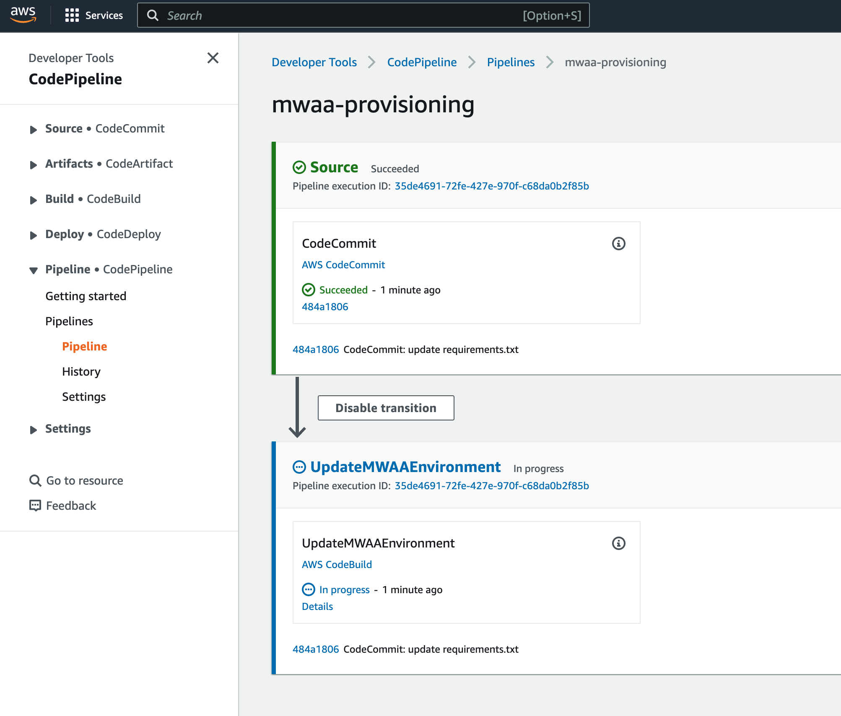841x716 pixels.
Task: Click the Disable transition button
Action: click(x=386, y=408)
